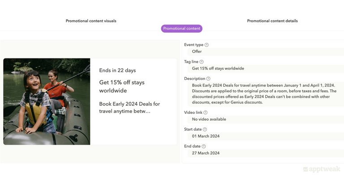The height and width of the screenshot is (175, 344).
Task: Click the help icon beside End date
Action: click(x=204, y=146)
